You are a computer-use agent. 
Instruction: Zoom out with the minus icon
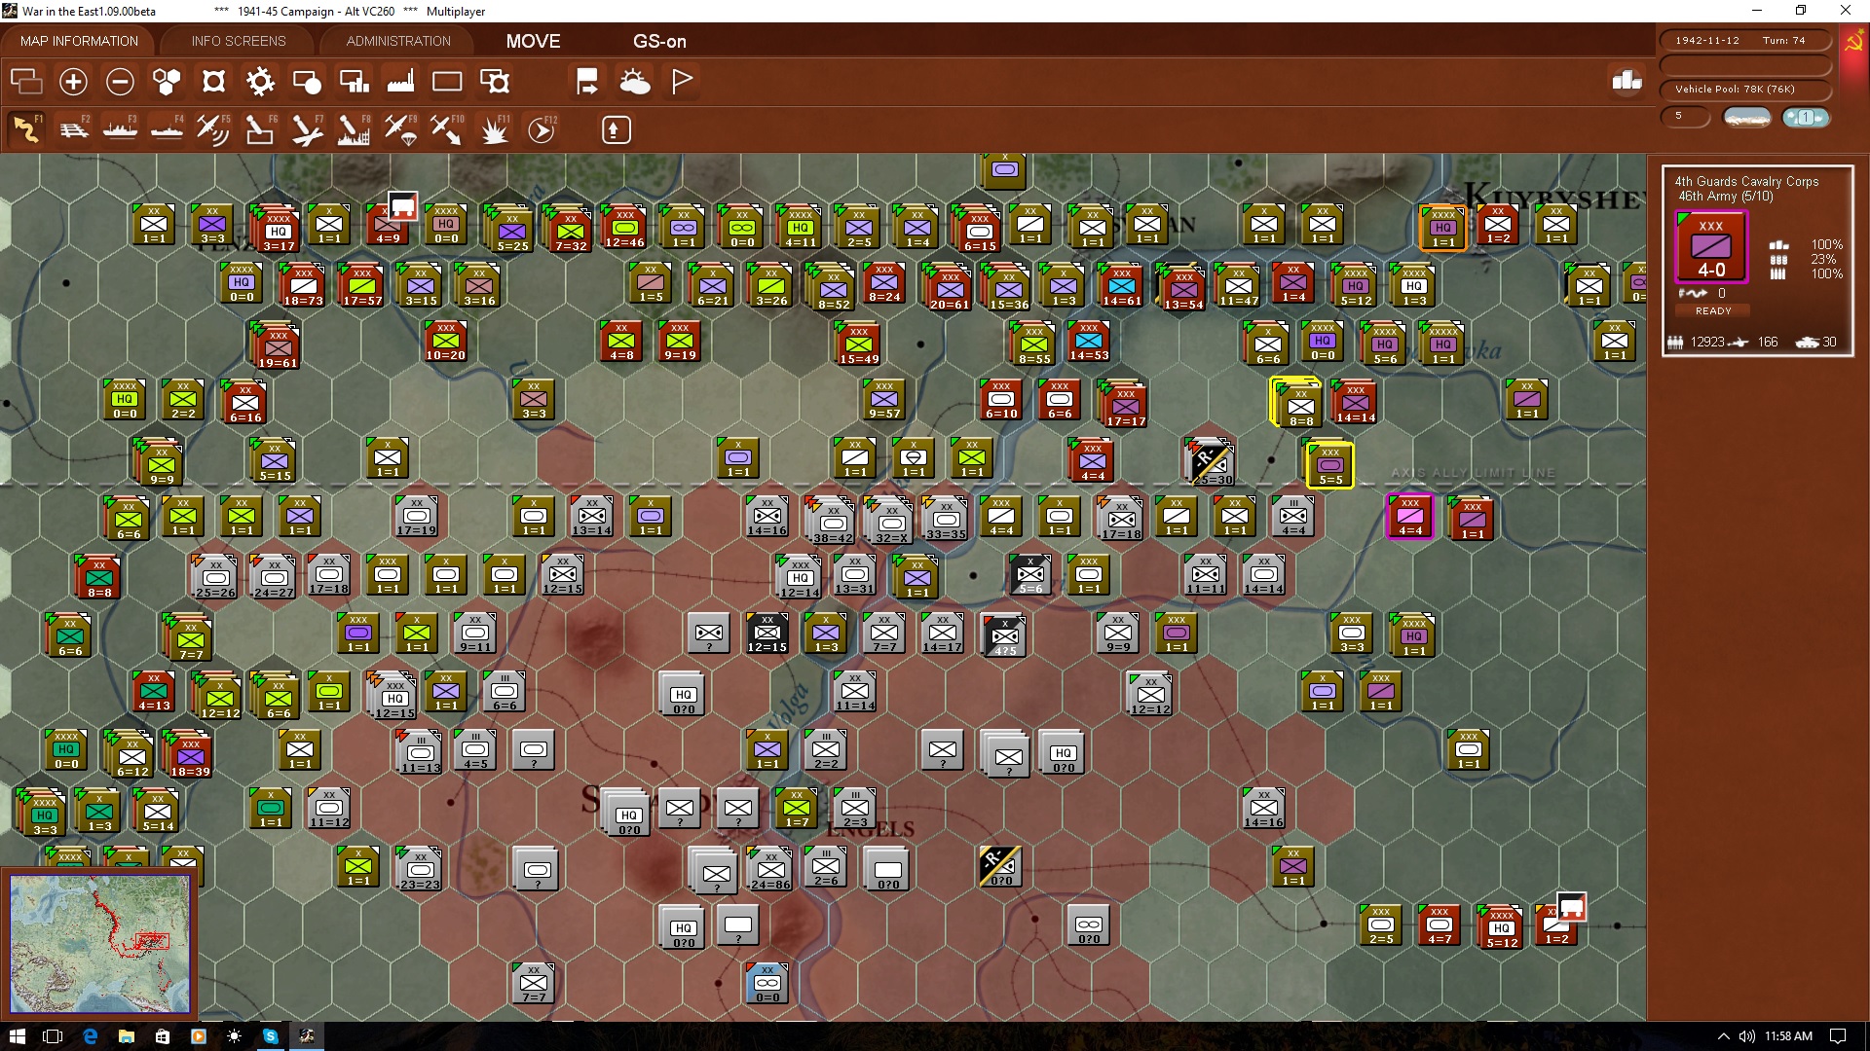click(x=120, y=82)
